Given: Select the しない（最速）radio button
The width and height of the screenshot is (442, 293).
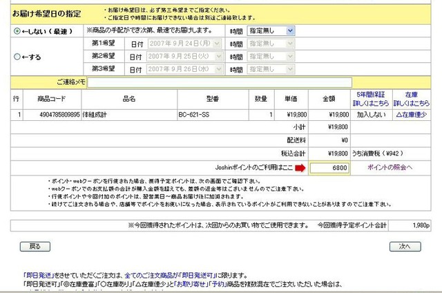Looking at the screenshot, I should [x=17, y=31].
